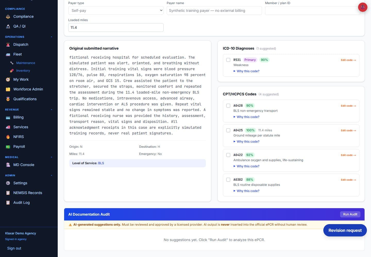Check the R531 Weakness diagnosis box
The image size is (371, 257).
click(x=228, y=60)
